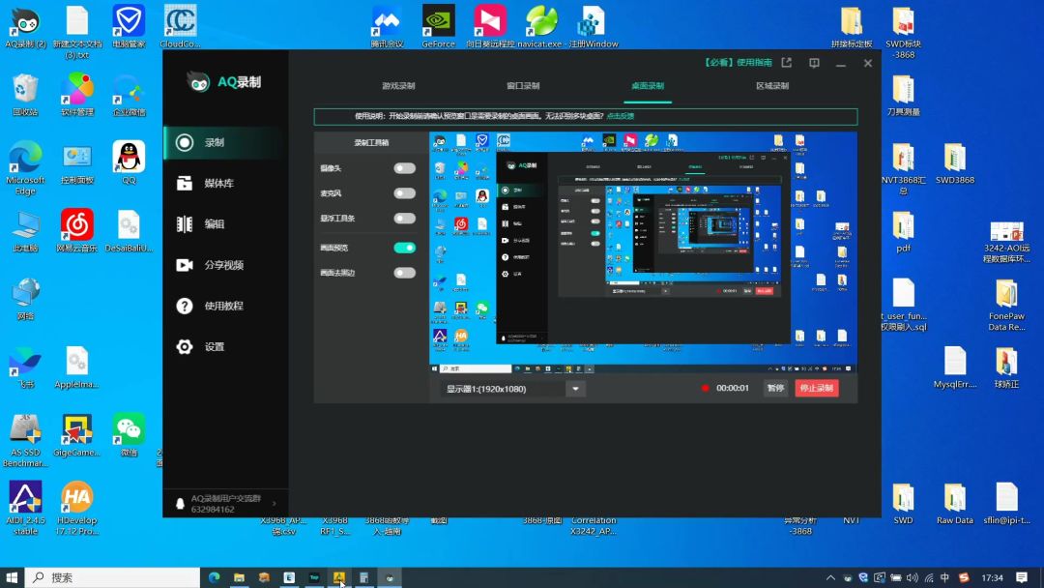Turn off the 画面预览 preview switch
Viewport: 1044px width, 588px height.
click(x=404, y=248)
